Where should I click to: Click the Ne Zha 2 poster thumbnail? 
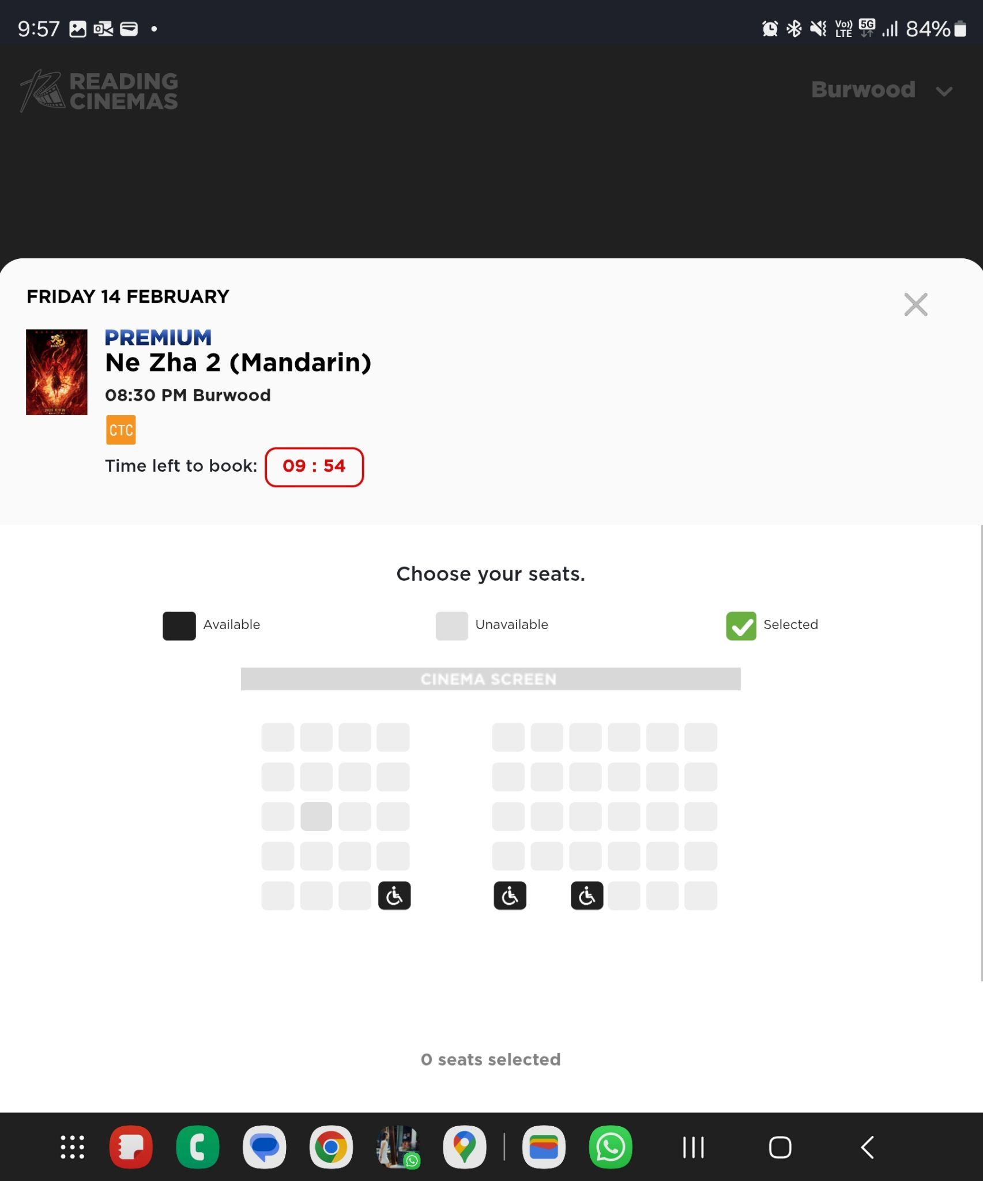click(x=57, y=372)
